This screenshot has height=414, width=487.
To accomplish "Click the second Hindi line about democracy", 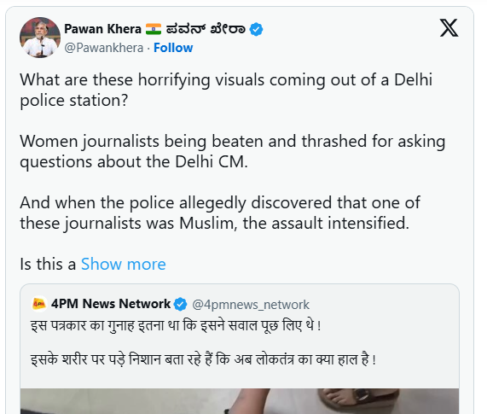I will (x=203, y=359).
